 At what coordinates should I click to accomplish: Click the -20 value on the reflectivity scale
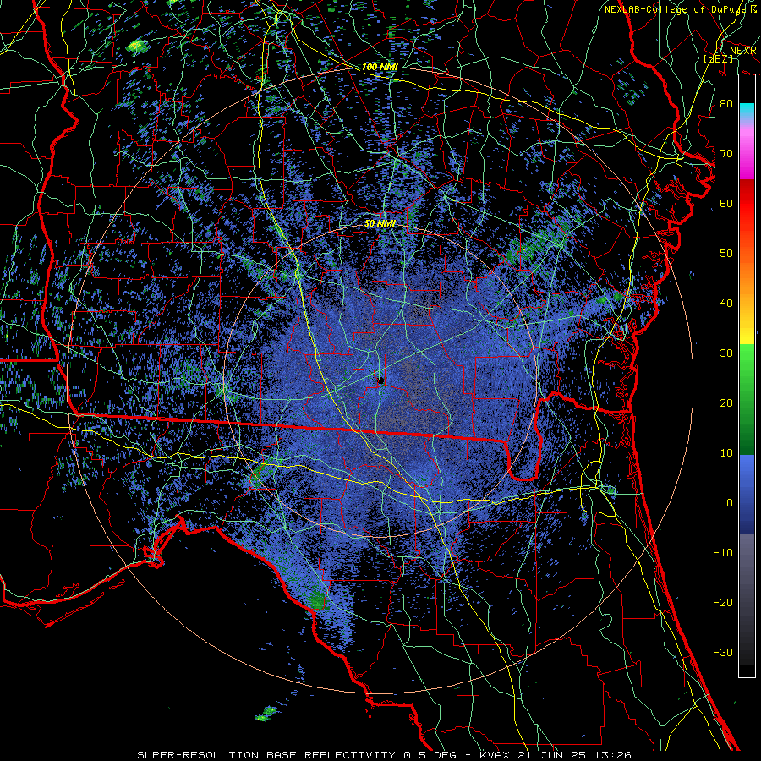click(723, 602)
